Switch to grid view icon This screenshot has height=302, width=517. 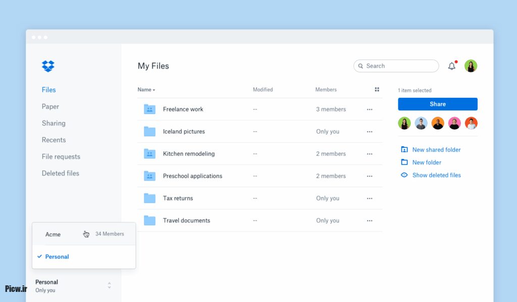tap(377, 90)
